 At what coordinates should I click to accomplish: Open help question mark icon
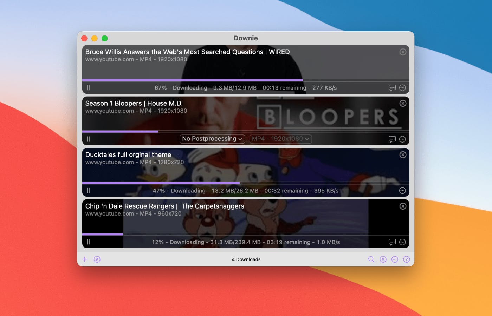[406, 259]
